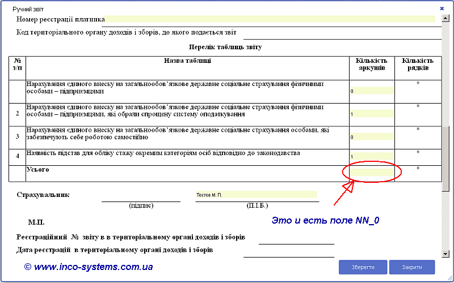The image size is (454, 283).
Task: Click sheet count field for row 4
Action: coord(372,157)
